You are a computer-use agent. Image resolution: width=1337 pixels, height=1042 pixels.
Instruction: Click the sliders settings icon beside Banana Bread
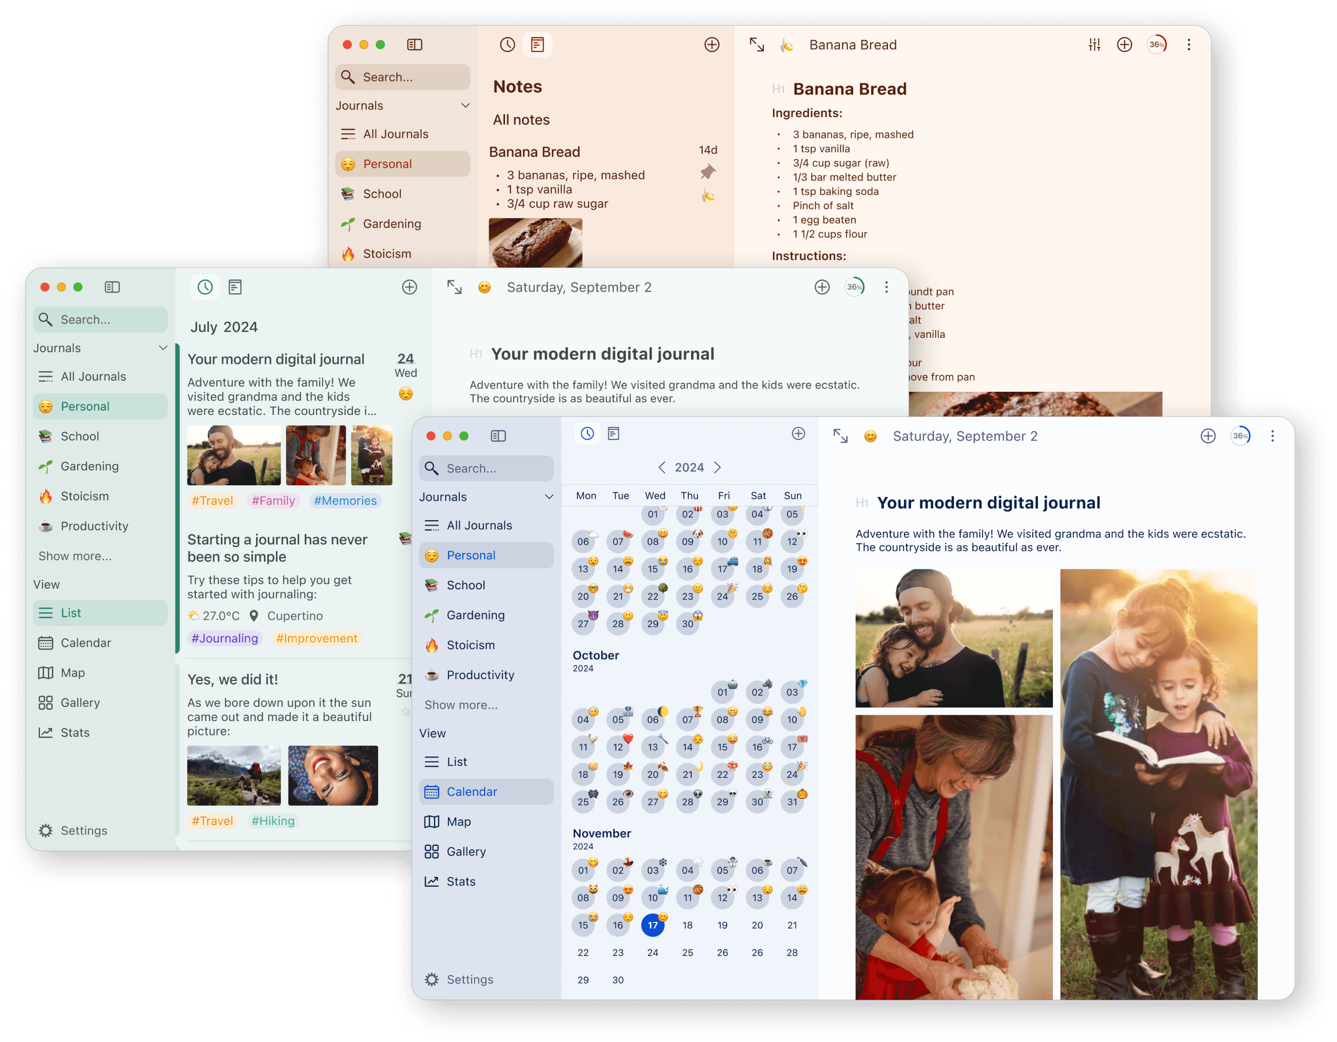click(x=1094, y=45)
